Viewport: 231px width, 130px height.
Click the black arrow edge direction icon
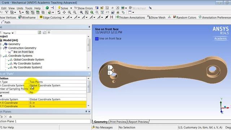[107, 17]
